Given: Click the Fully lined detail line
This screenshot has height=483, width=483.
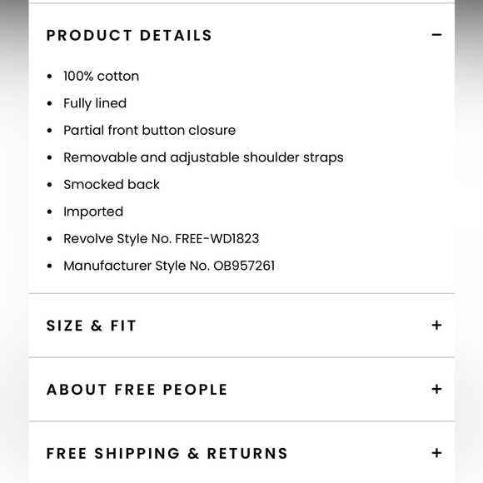Looking at the screenshot, I should click(95, 103).
